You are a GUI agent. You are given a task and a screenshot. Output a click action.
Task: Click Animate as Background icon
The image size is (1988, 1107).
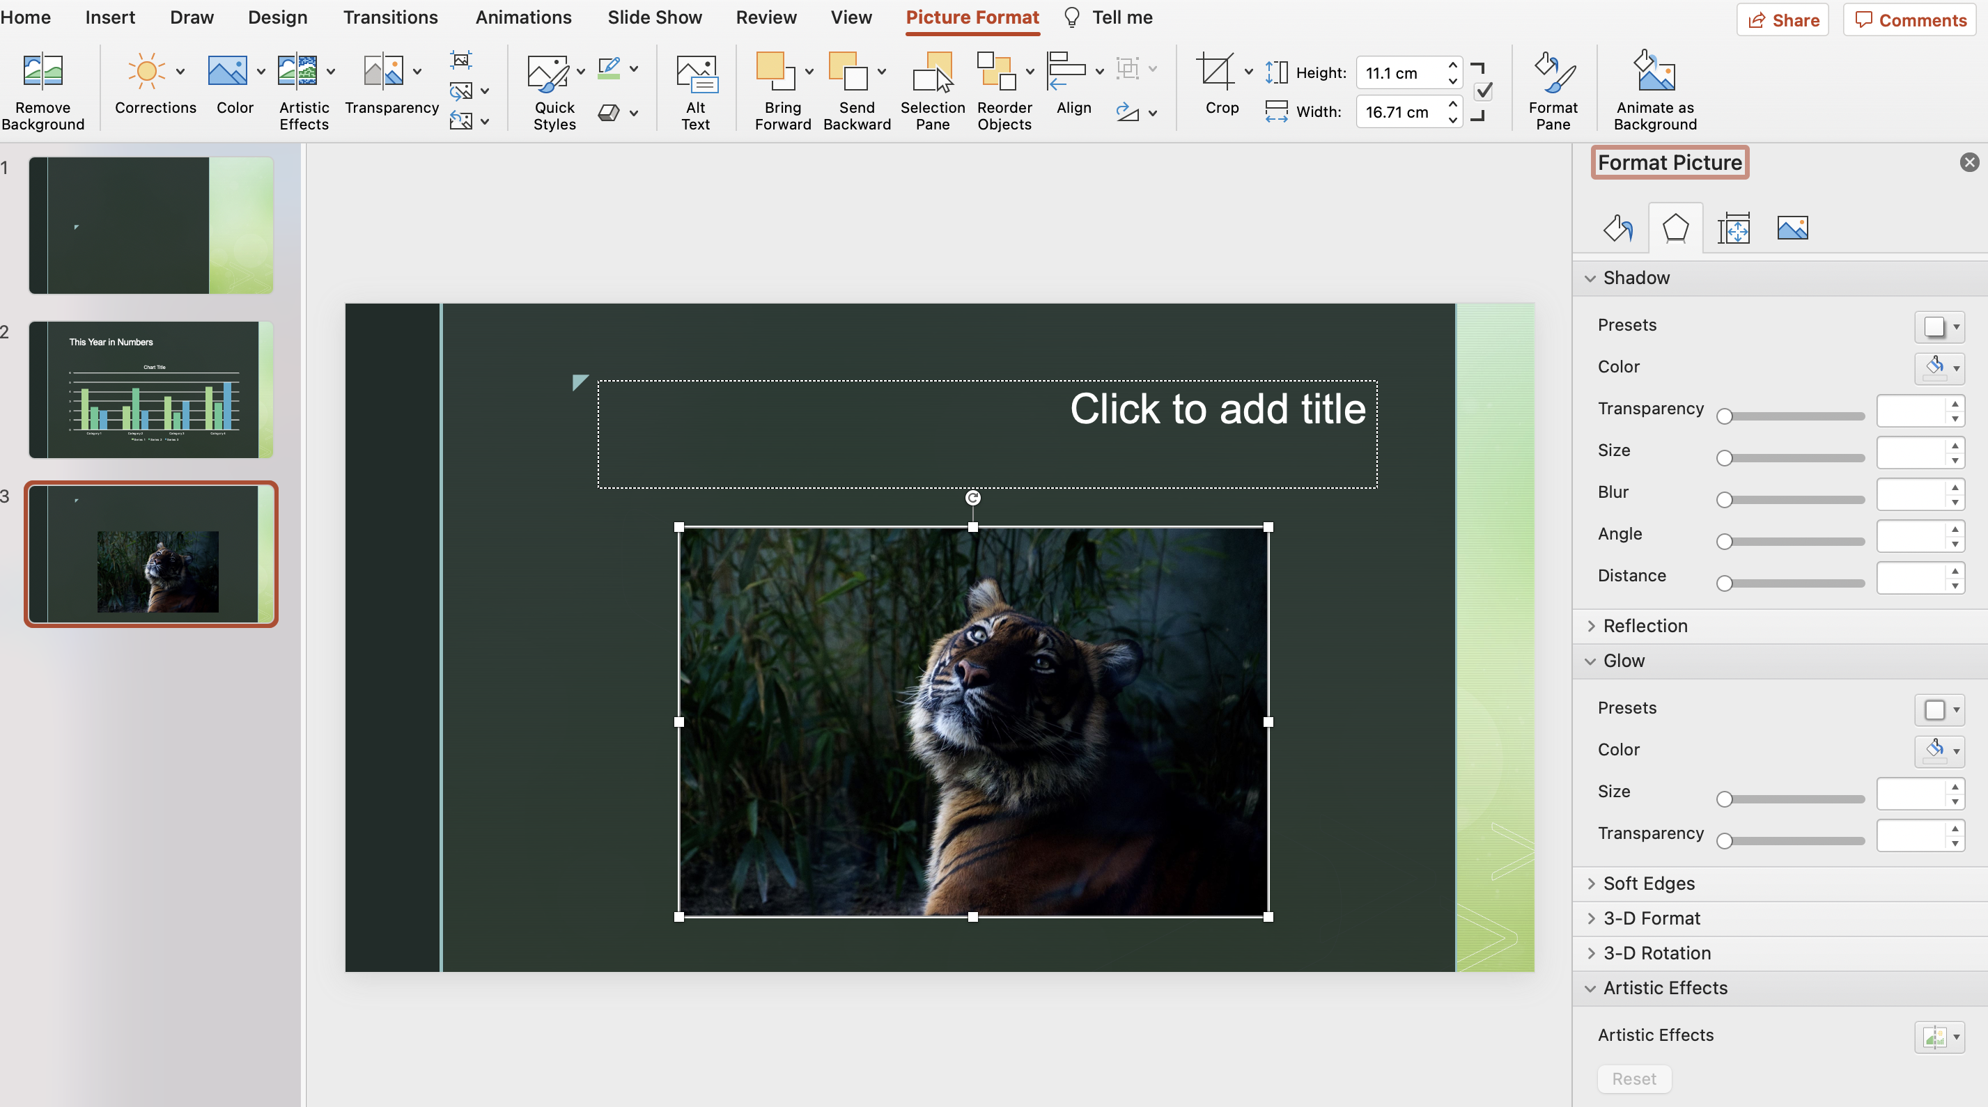[1654, 72]
